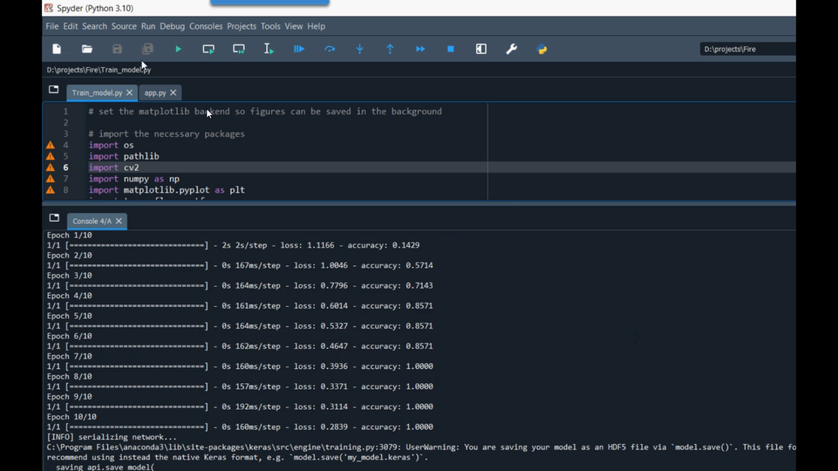Image resolution: width=838 pixels, height=471 pixels.
Task: Click the New file icon
Action: coord(57,49)
